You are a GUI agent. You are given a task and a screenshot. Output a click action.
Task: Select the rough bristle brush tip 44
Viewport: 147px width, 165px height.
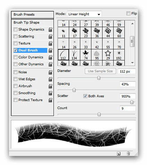pyautogui.click(x=108, y=33)
